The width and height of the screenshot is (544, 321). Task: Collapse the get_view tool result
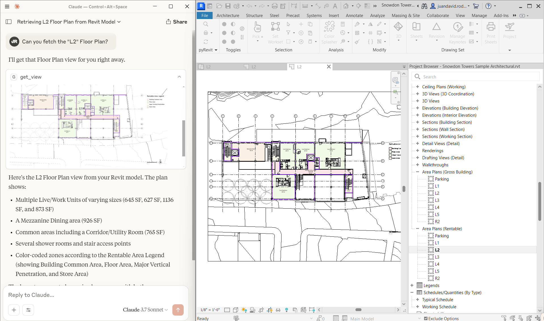click(179, 77)
